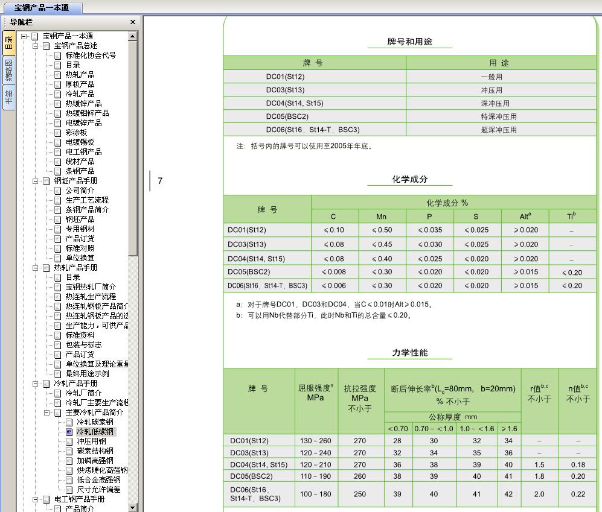Click the page icon next to 专用钢材
602x512 pixels.
point(57,229)
